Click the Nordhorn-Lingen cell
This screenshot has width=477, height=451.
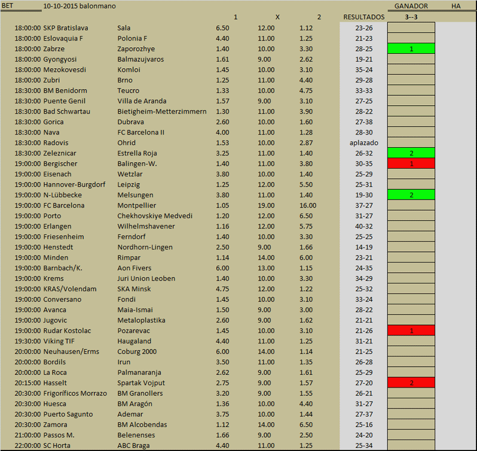coord(145,247)
